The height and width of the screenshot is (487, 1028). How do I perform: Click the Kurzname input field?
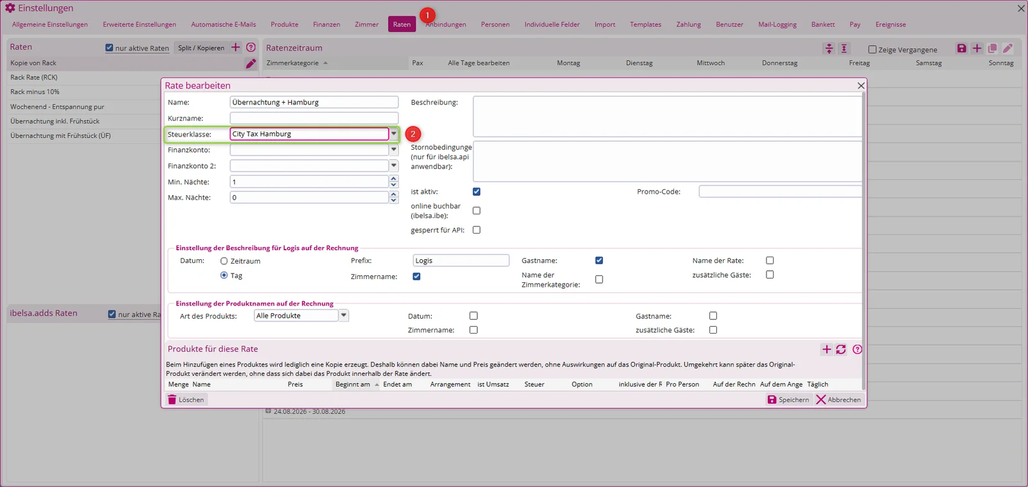pos(314,118)
